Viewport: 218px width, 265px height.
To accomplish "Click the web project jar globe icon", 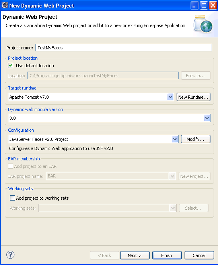I will point(203,24).
